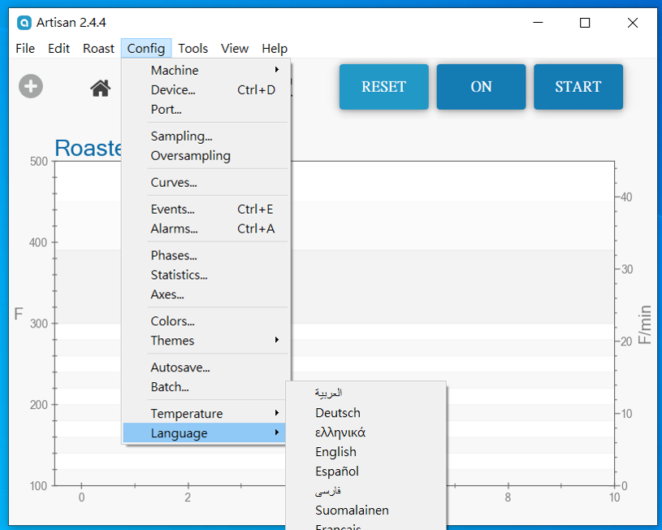The image size is (662, 530).
Task: Click the ON button
Action: (x=481, y=87)
